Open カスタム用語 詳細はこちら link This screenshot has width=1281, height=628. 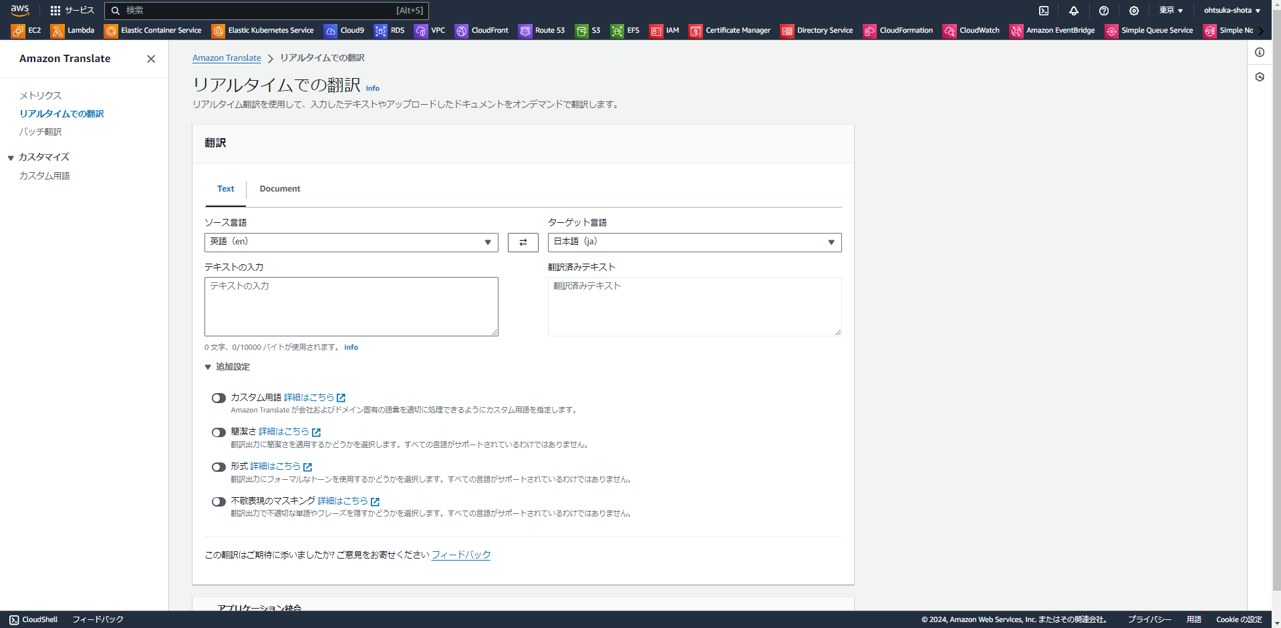[315, 398]
